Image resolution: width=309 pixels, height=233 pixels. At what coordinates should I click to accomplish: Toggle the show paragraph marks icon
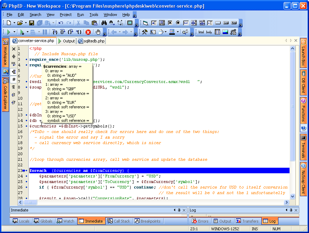14,87
